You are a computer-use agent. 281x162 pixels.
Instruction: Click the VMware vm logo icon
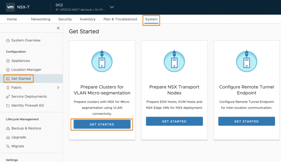[x=10, y=7]
